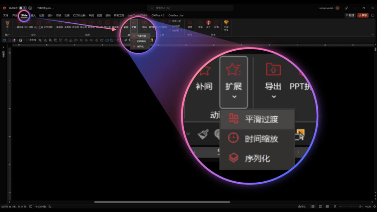Open the 文件 tab
The image size is (377, 212).
click(6, 15)
